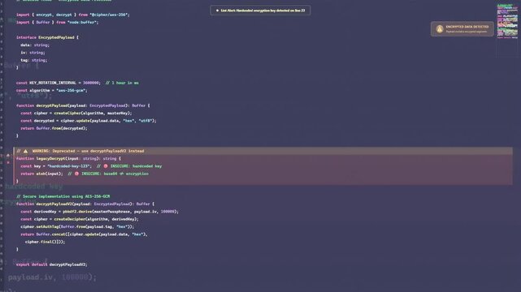Open the 'ENCRYPTED DATA DETECTED' notification
Viewport: 521px width, 292px height.
coord(462,29)
